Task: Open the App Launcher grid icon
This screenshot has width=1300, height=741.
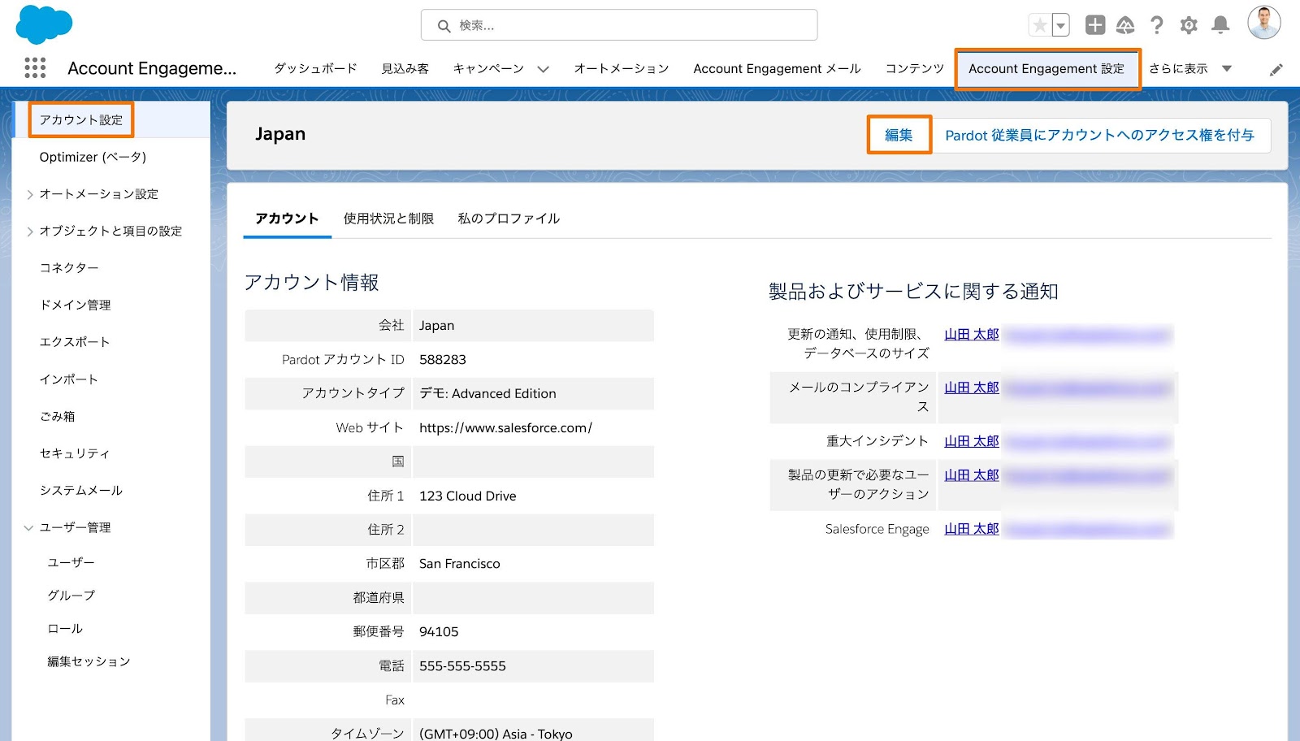Action: click(35, 68)
